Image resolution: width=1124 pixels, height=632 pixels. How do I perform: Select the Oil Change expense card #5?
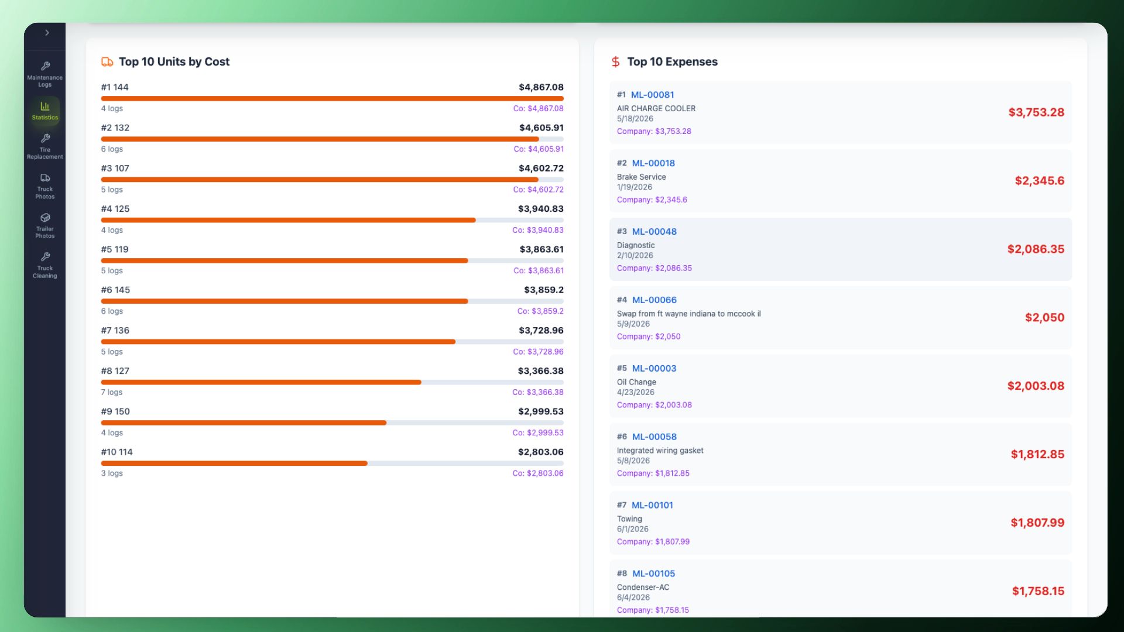[841, 386]
